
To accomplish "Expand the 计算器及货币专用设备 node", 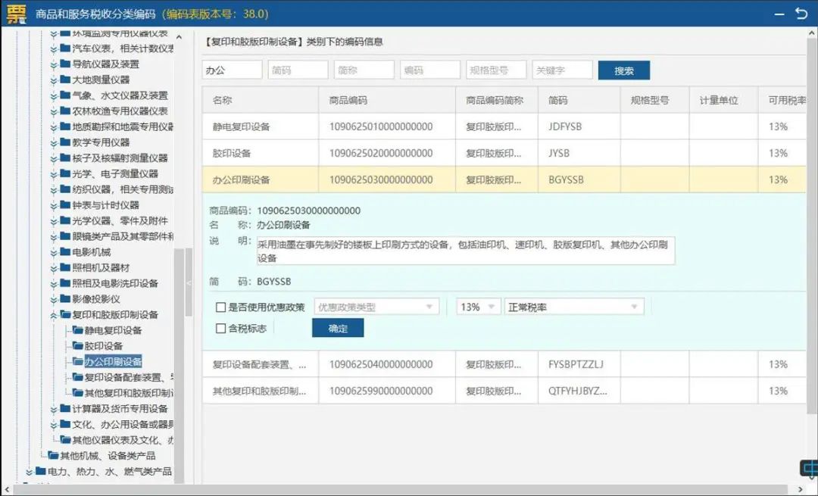I will (x=54, y=409).
